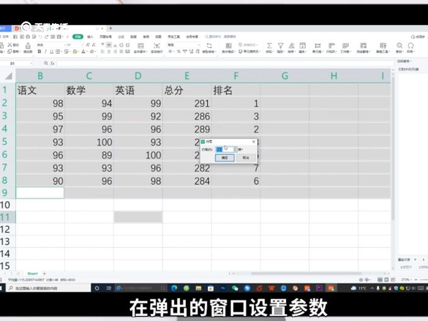Click the percent style icon

(x=179, y=51)
